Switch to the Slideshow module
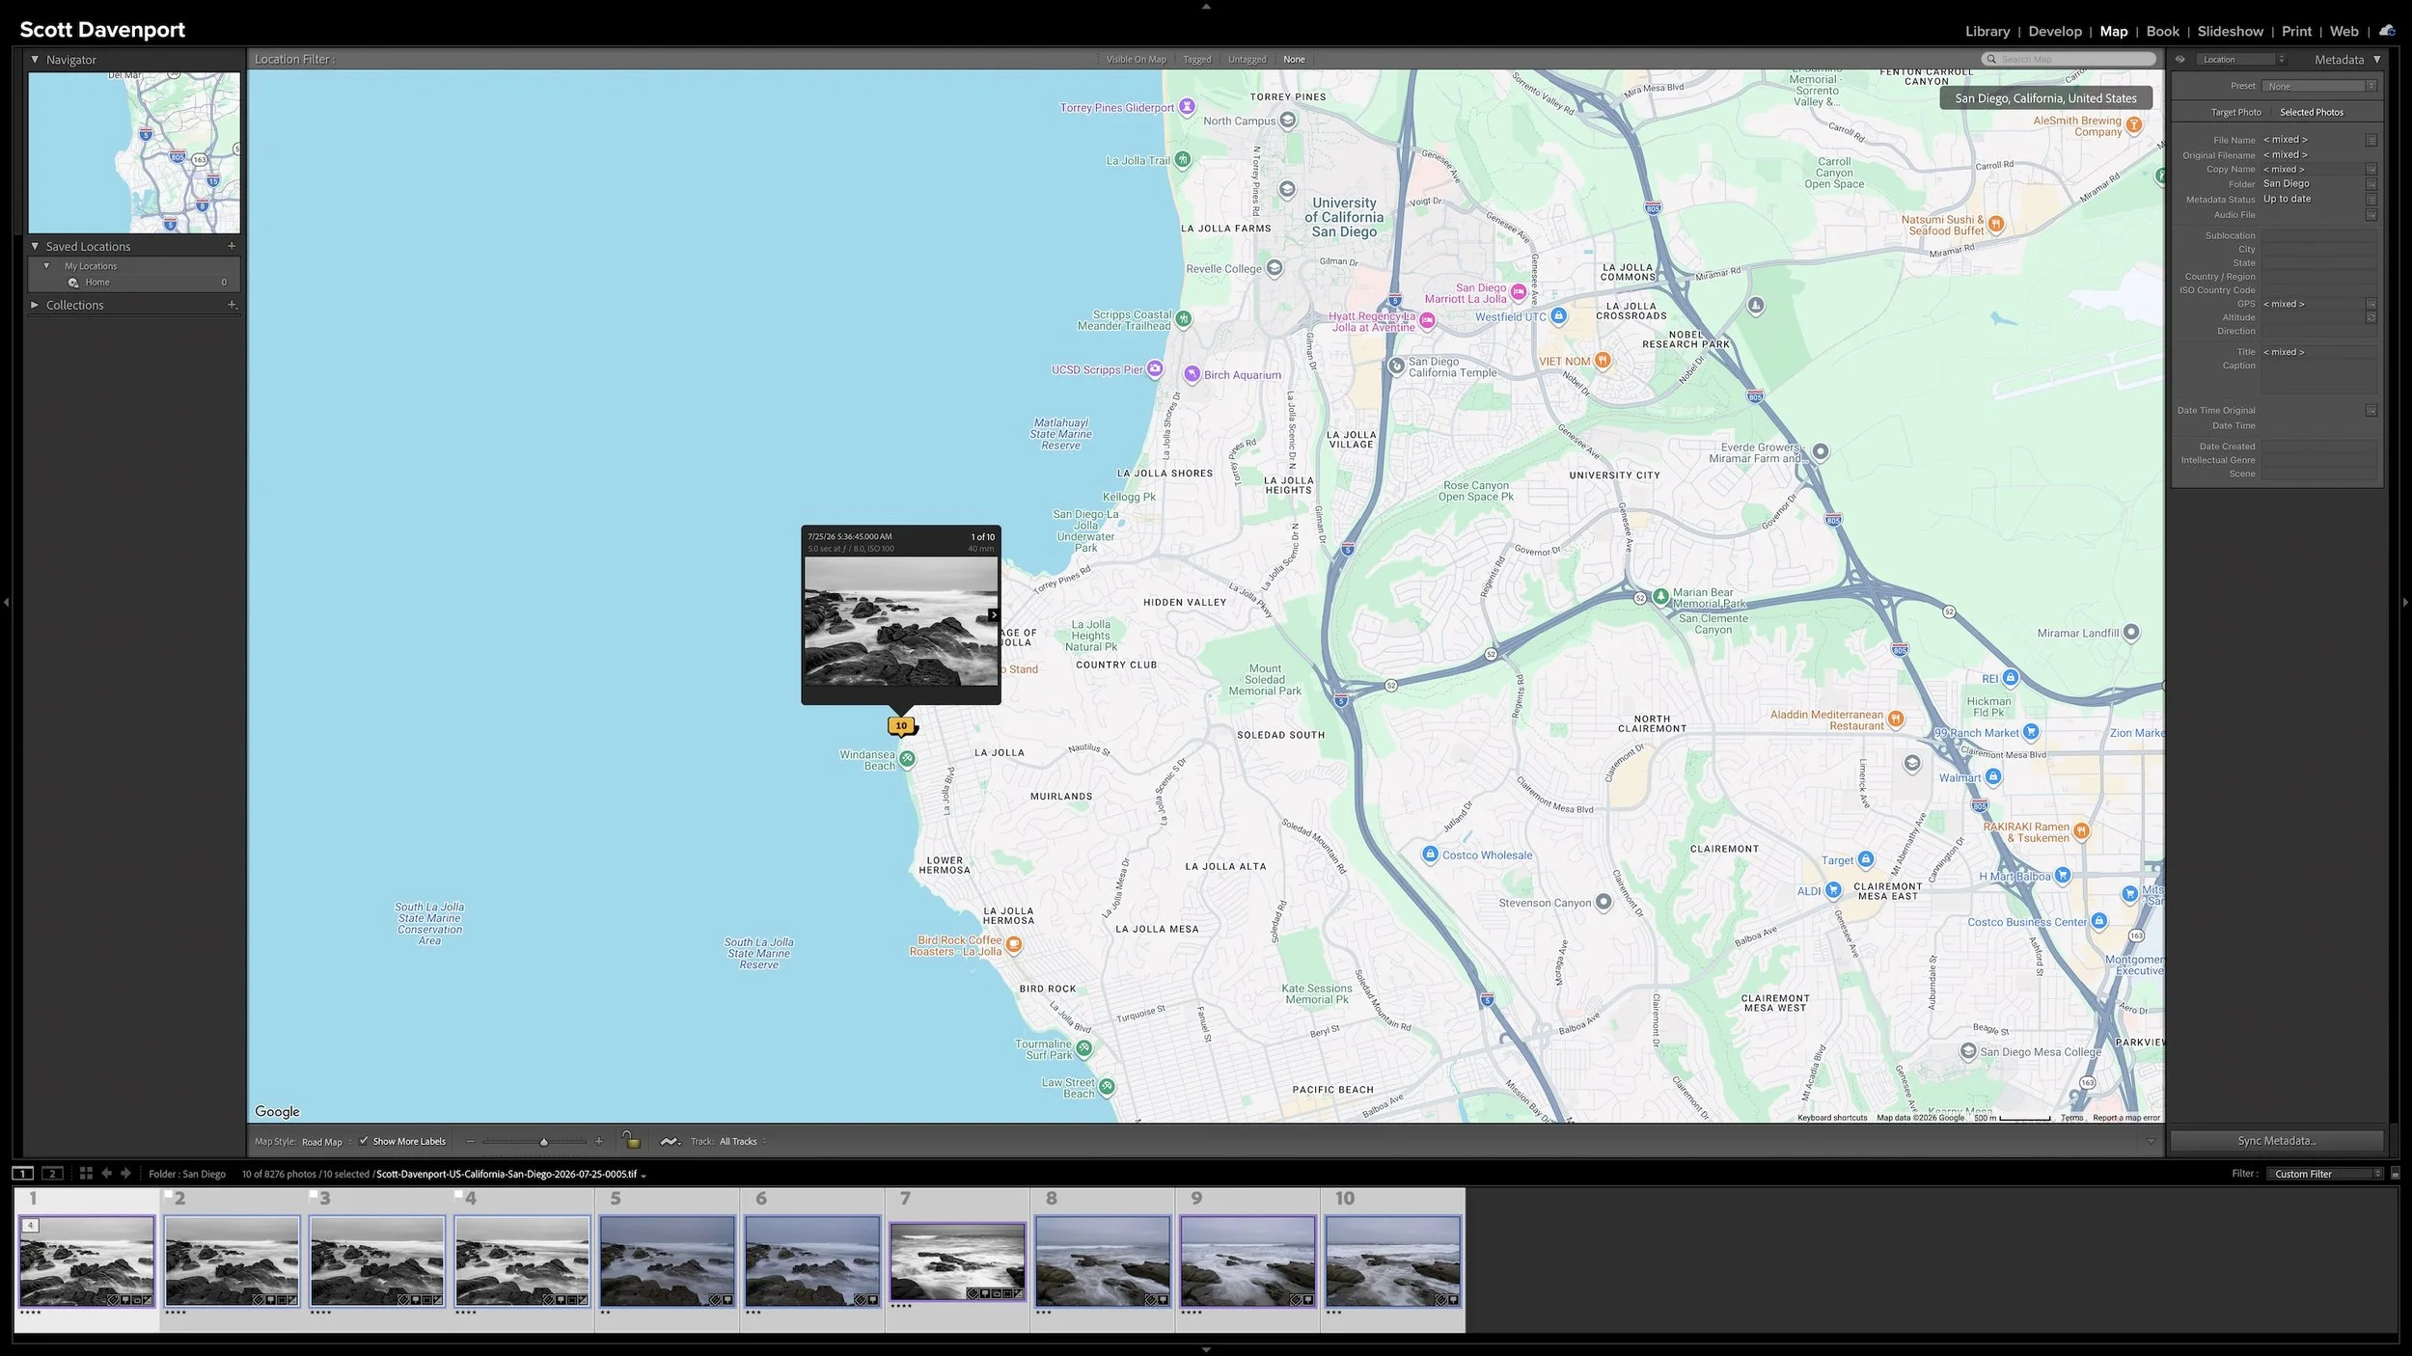Viewport: 2412px width, 1356px height. pos(2230,31)
